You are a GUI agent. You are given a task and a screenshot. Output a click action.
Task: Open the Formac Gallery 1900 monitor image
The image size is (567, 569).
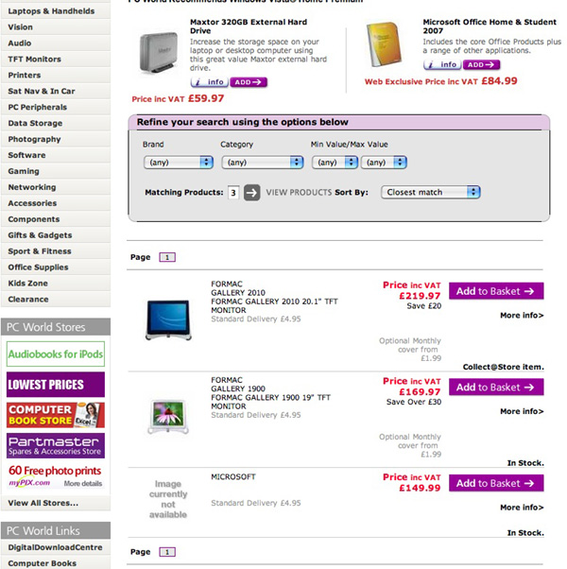pyautogui.click(x=168, y=415)
